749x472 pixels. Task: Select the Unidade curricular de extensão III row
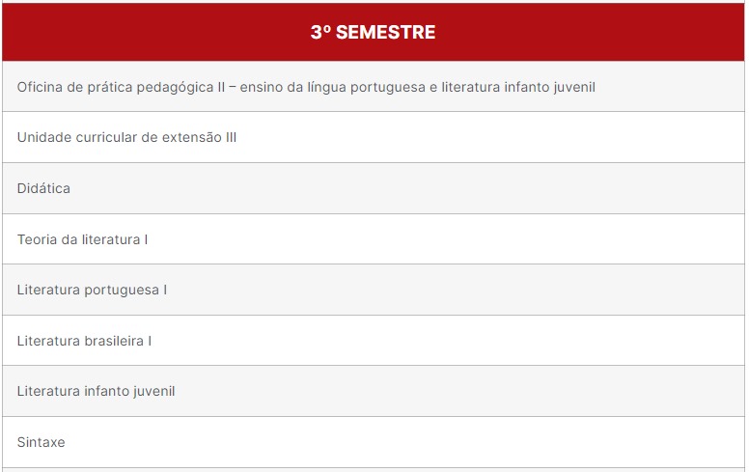tap(374, 137)
